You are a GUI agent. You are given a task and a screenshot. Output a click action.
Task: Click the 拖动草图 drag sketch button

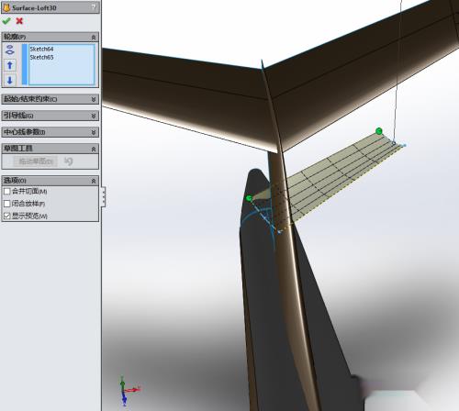point(35,161)
